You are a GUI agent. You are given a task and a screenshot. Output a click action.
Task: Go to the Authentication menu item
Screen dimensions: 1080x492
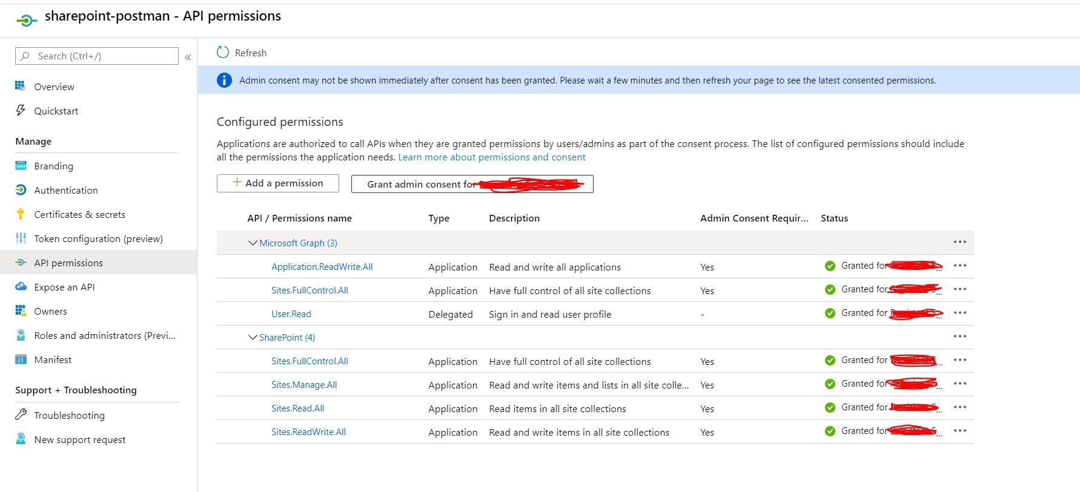click(66, 190)
